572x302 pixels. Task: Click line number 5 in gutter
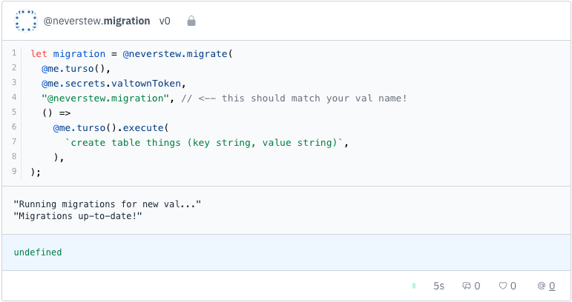(14, 113)
